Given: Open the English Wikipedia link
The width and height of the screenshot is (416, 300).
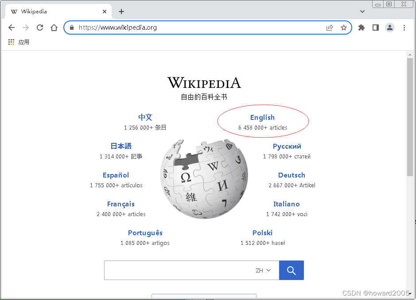Looking at the screenshot, I should click(262, 118).
